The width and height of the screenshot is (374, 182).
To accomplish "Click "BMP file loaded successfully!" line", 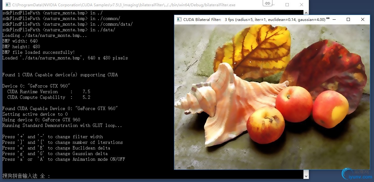I will (39, 52).
